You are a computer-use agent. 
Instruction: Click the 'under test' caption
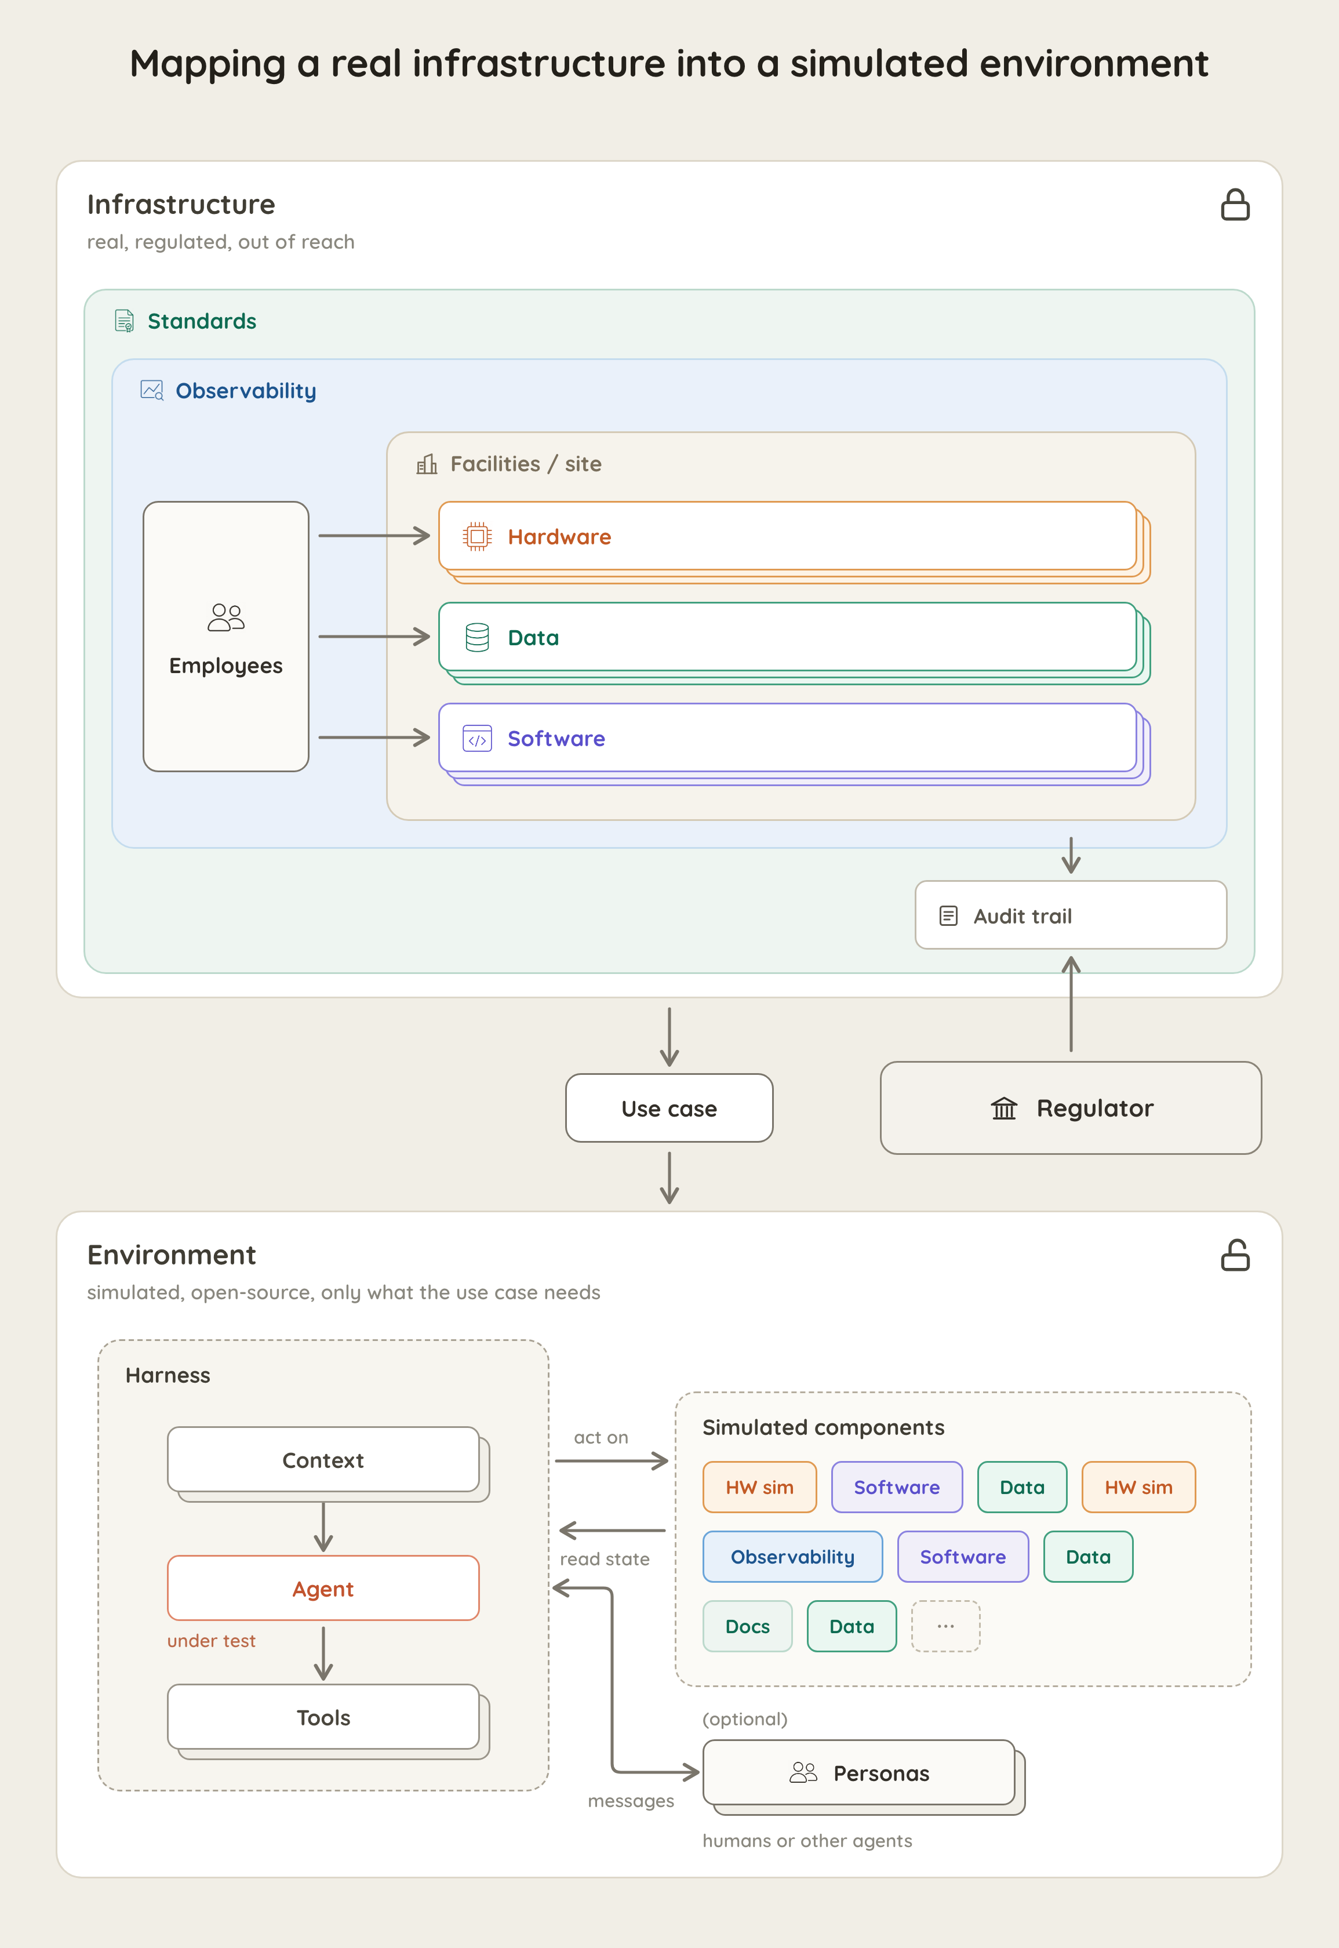[212, 1641]
